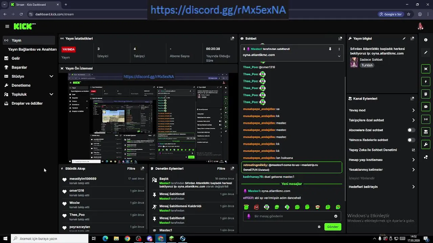
Task: Click the info icon in the right sidebar
Action: click(426, 40)
